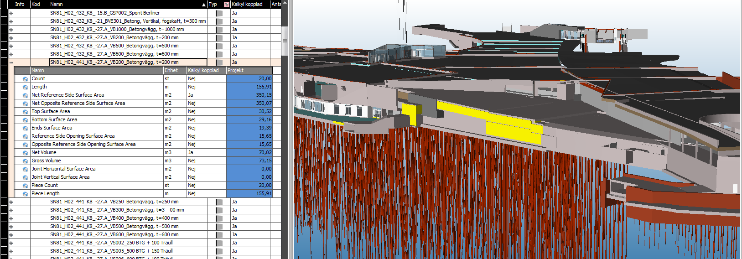The width and height of the screenshot is (742, 259).
Task: Select the 441 VB200 Betongvägg name cell
Action: (x=128, y=62)
